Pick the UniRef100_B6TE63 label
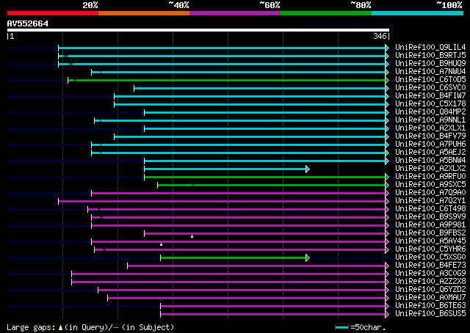 point(430,306)
